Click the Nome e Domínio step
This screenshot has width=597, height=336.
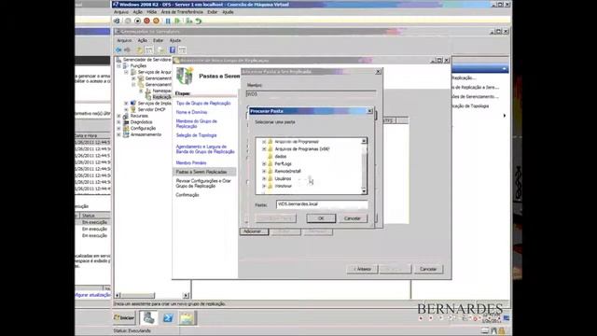[191, 112]
